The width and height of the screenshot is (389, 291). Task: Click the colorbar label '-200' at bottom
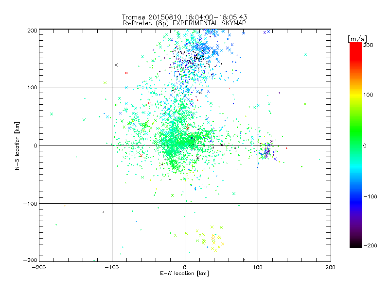coord(370,245)
